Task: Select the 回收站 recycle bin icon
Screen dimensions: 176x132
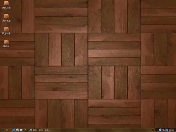Action: [6, 43]
